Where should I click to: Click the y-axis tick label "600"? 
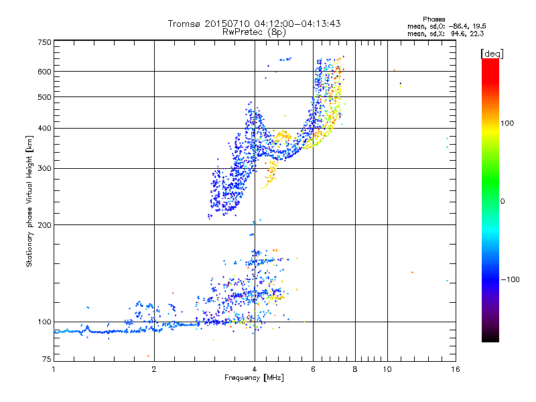click(x=44, y=72)
